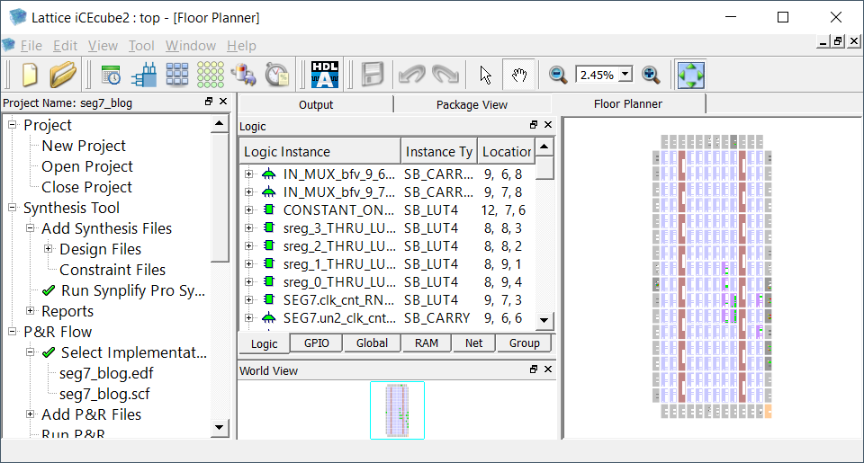The width and height of the screenshot is (864, 463).
Task: Expand the Design Files node
Action: click(x=49, y=249)
